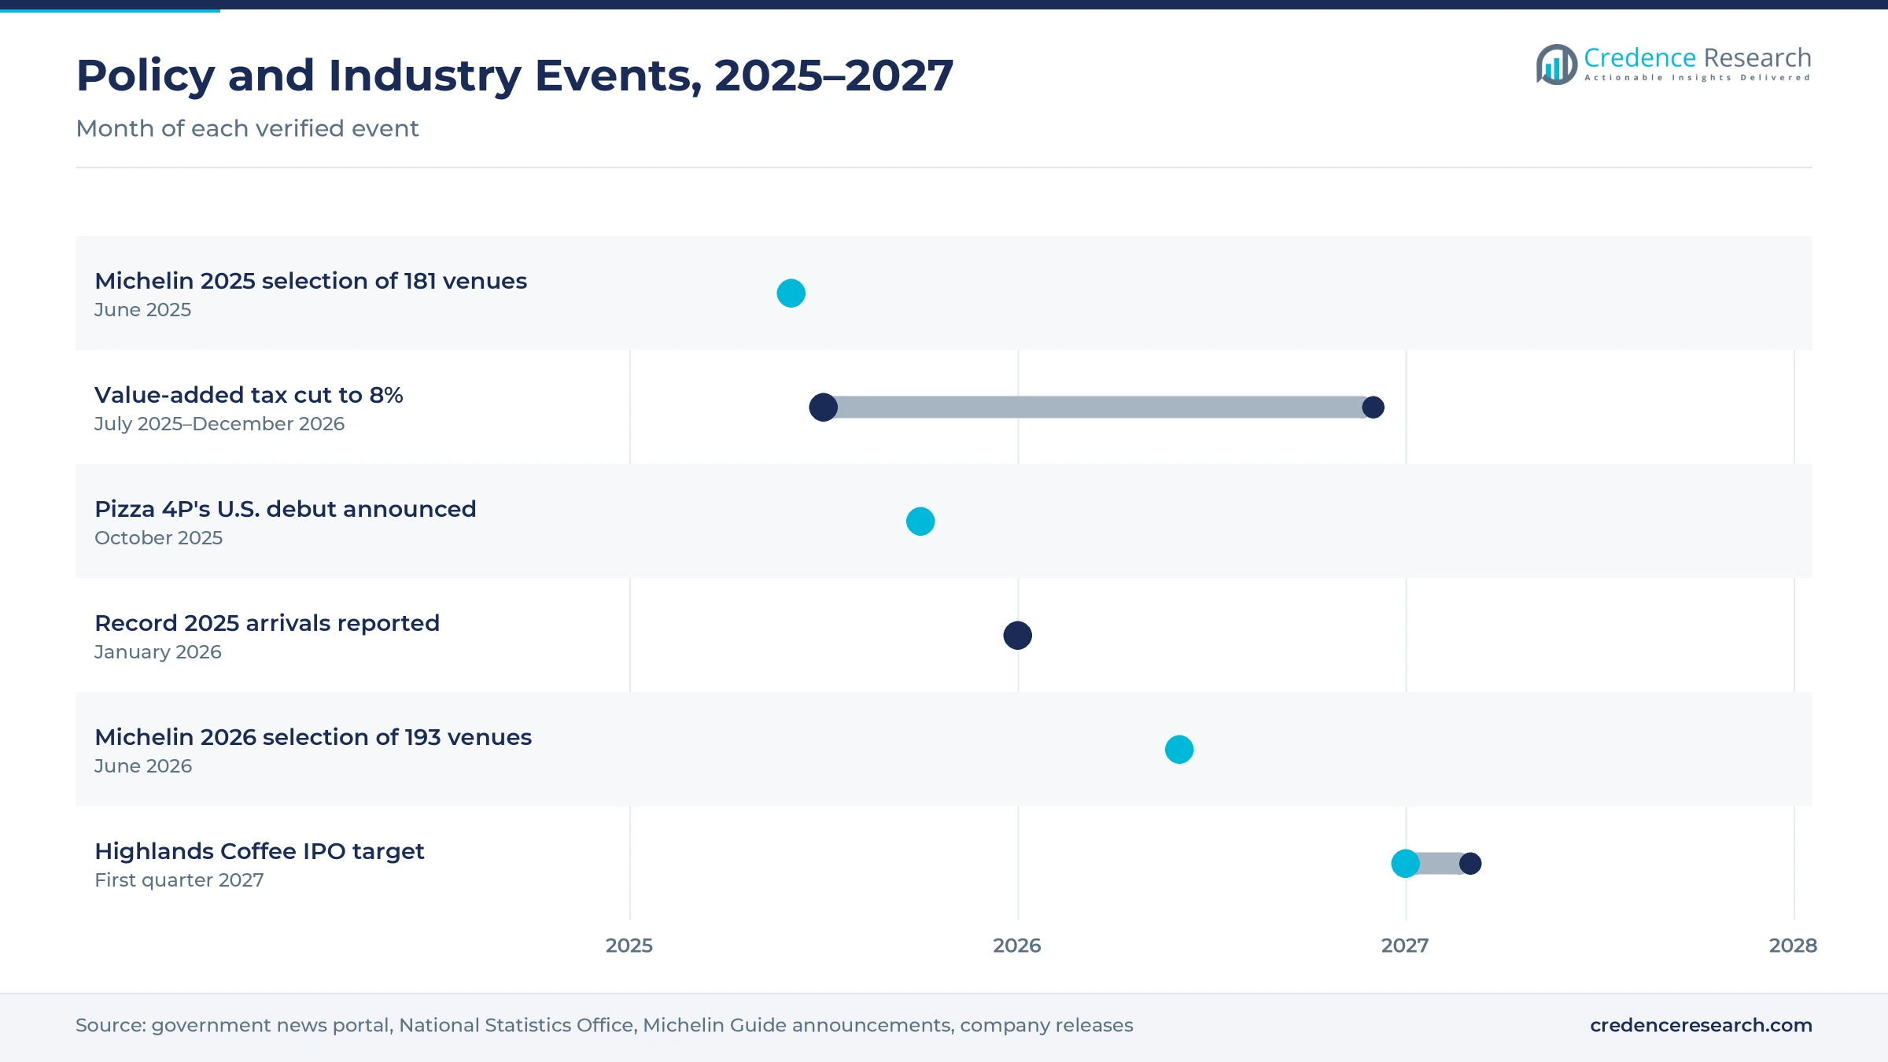
Task: Click the 2026 axis label
Action: [x=1017, y=946]
